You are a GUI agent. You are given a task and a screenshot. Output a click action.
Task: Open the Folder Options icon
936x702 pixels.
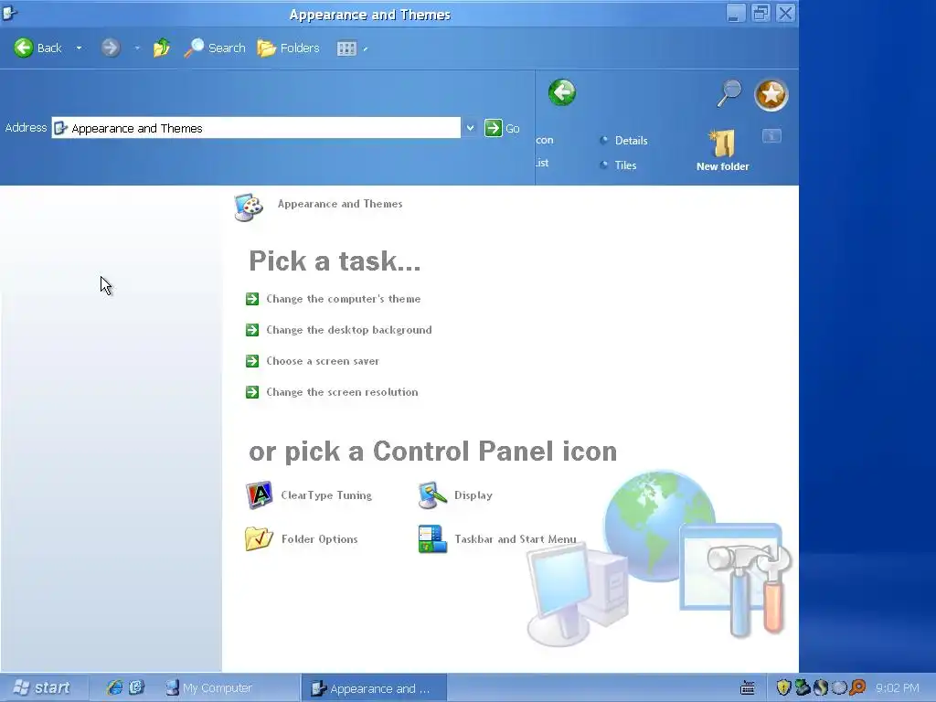pos(259,538)
